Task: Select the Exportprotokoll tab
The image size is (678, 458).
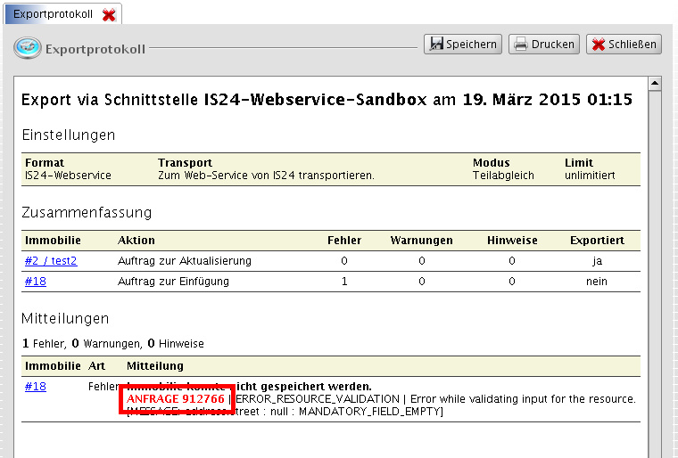Action: (x=52, y=15)
